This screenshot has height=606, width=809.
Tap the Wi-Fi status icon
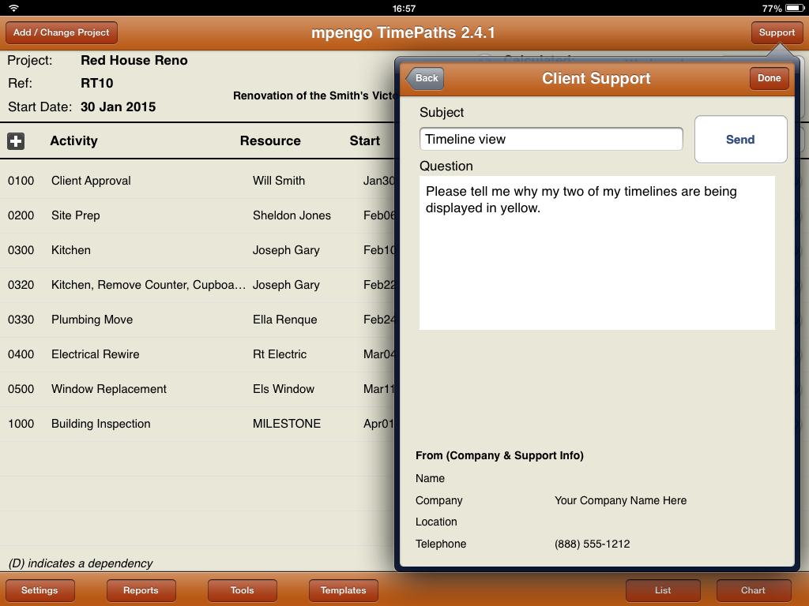click(13, 8)
